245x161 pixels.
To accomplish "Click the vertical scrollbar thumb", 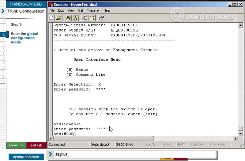I will pyautogui.click(x=240, y=129).
